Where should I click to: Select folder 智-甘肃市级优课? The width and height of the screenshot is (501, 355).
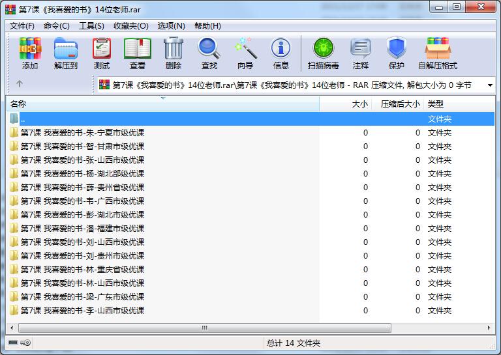click(x=82, y=146)
